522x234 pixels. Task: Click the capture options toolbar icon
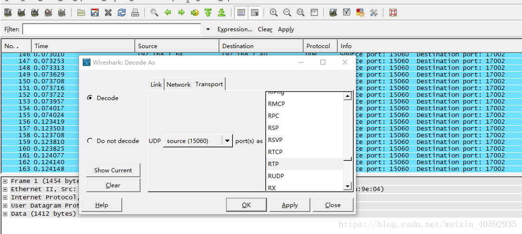click(x=22, y=13)
